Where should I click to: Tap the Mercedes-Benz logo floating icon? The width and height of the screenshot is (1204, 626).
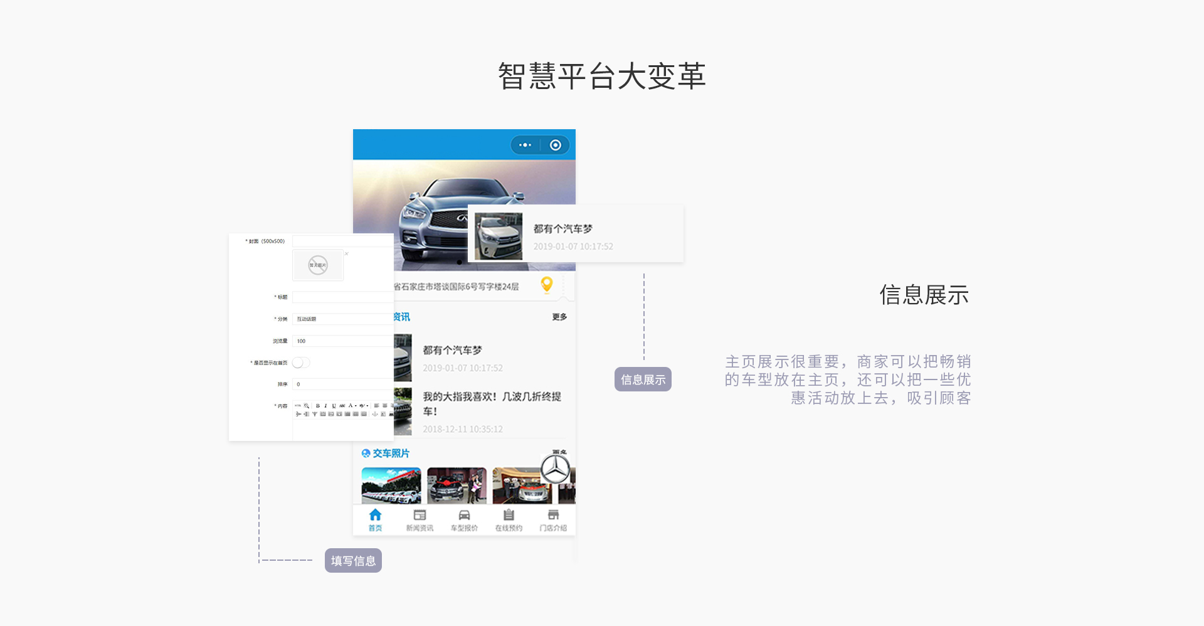click(x=556, y=469)
